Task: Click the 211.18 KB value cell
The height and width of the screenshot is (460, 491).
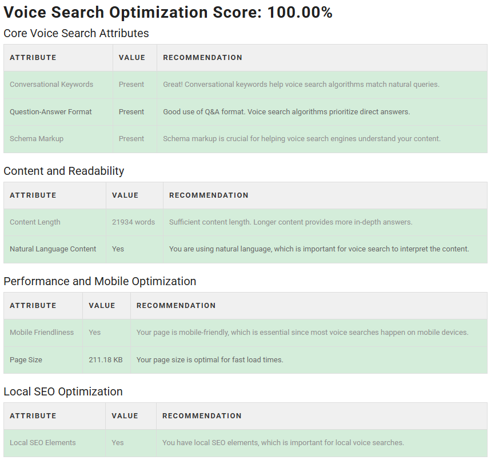Action: [106, 360]
